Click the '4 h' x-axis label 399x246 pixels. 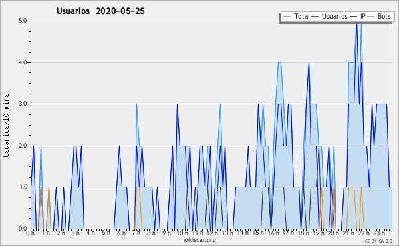90,233
